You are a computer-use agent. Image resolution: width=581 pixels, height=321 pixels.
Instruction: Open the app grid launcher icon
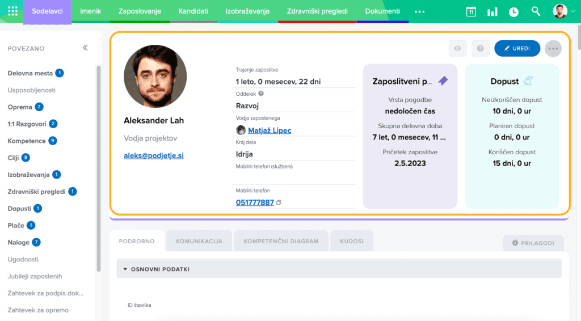(12, 11)
